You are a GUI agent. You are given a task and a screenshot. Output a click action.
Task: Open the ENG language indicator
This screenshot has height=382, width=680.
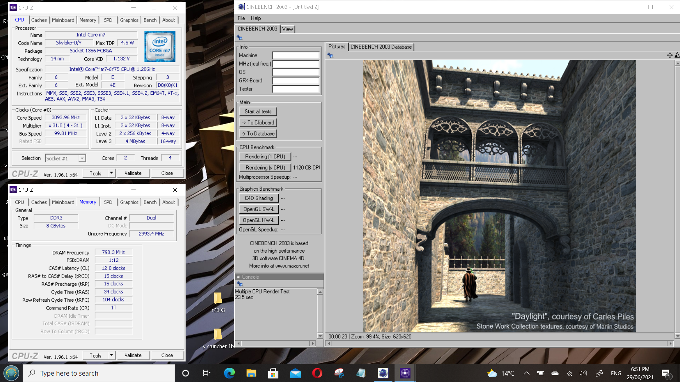616,373
